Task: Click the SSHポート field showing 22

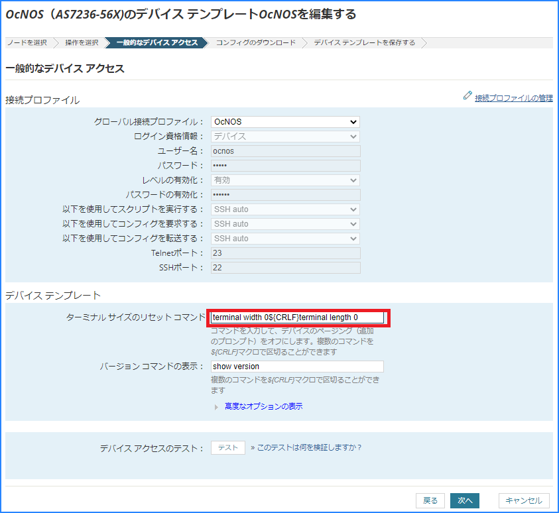Action: point(286,268)
